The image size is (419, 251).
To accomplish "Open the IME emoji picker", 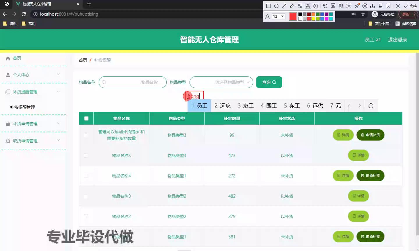I will pos(371,106).
